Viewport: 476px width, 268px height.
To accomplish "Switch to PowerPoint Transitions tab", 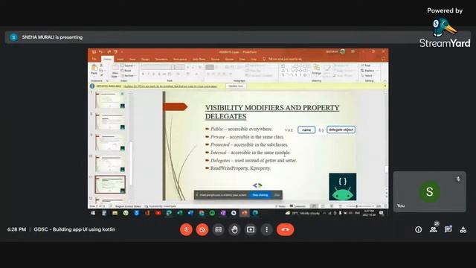I will (x=161, y=59).
